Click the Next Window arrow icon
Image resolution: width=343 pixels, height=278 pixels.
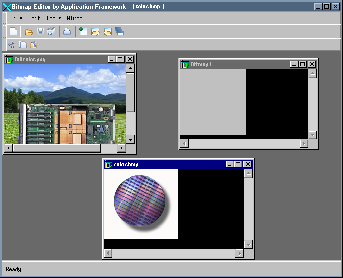(x=95, y=32)
